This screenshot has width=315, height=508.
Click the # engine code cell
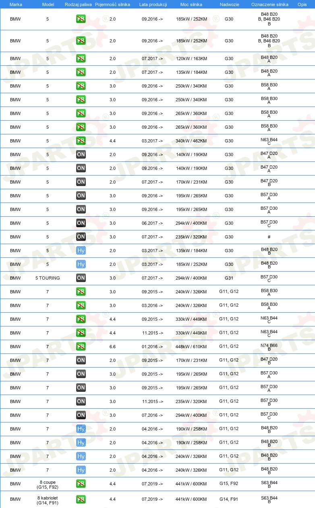(269, 237)
